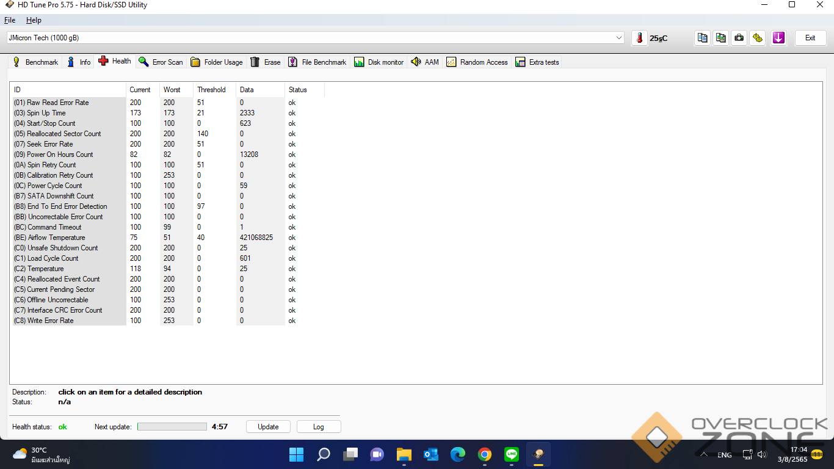Click "(C4) Reallocated Event Count" attribute
This screenshot has width=834, height=469.
[x=168, y=279]
